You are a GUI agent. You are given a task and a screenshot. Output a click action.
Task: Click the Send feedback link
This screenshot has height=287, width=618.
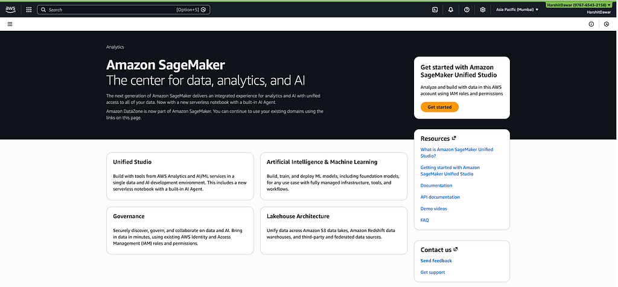pos(436,260)
